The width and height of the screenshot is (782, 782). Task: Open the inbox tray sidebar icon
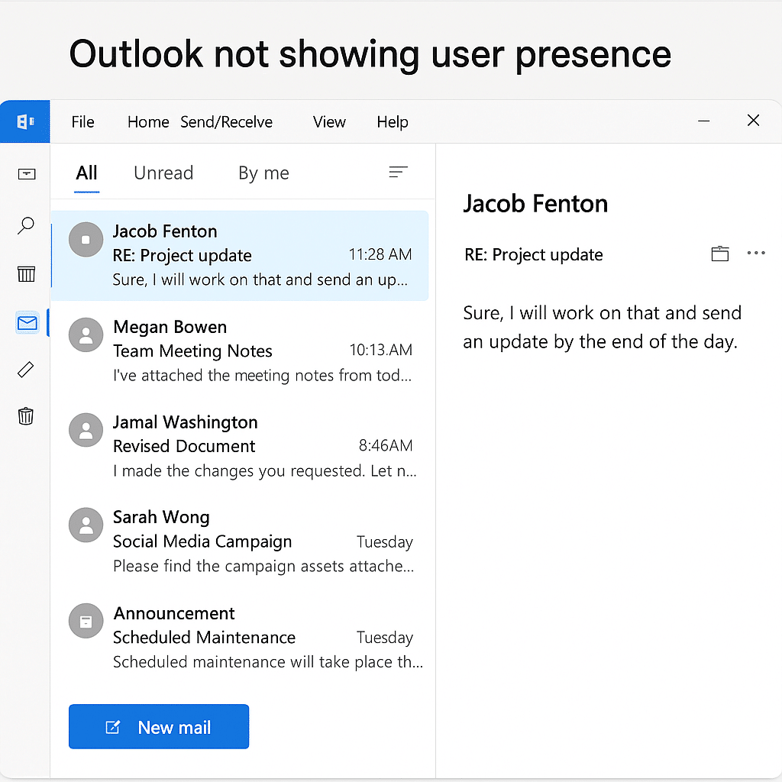[27, 173]
